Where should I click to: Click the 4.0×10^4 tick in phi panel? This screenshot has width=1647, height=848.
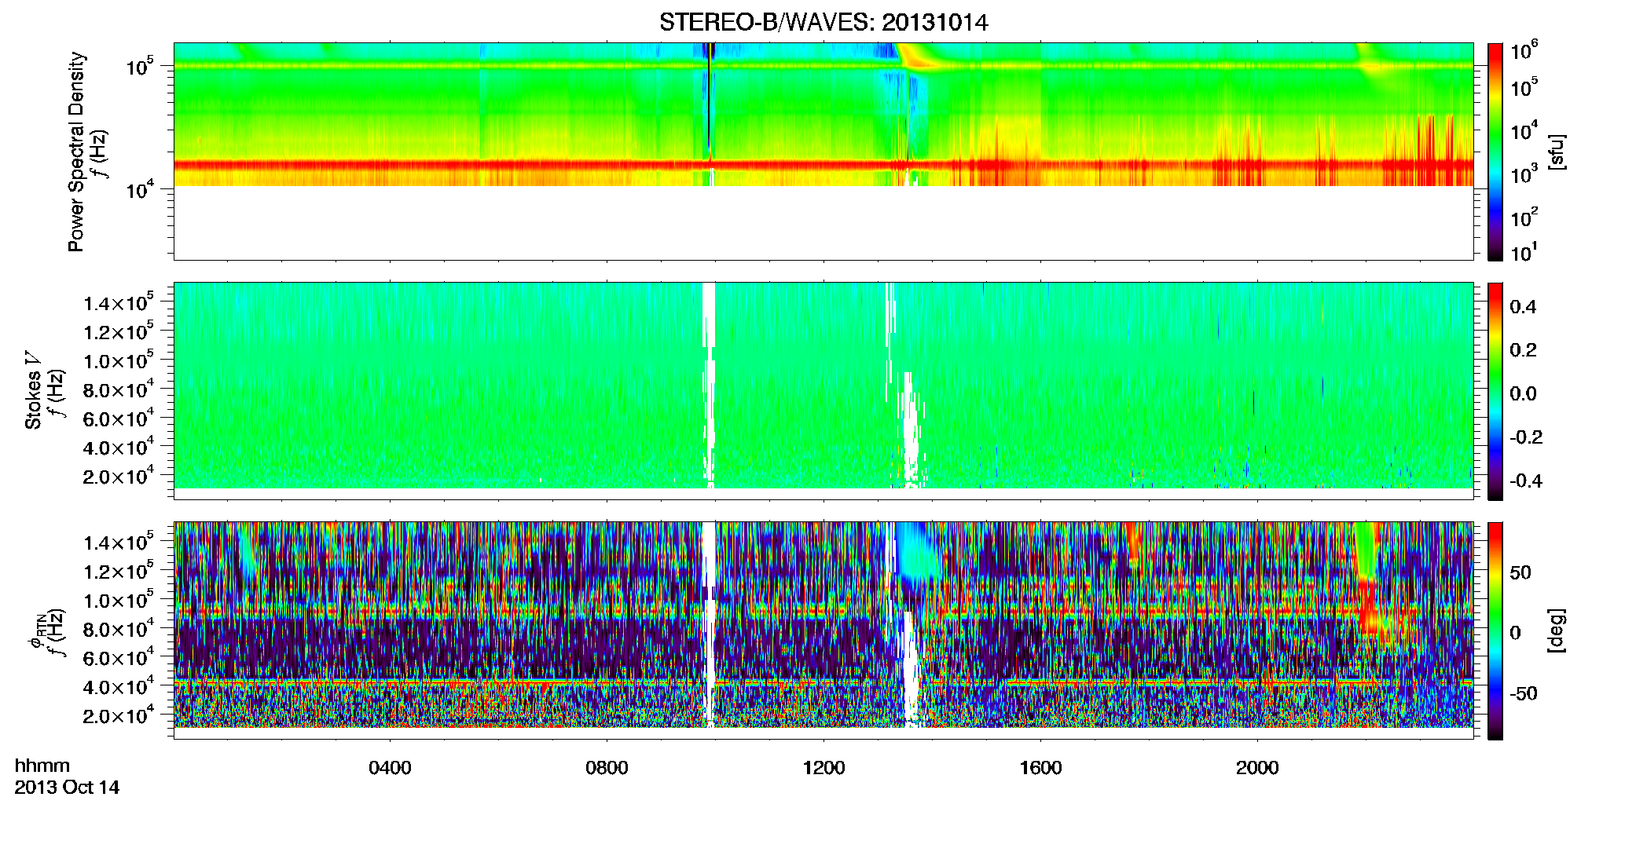[x=119, y=686]
